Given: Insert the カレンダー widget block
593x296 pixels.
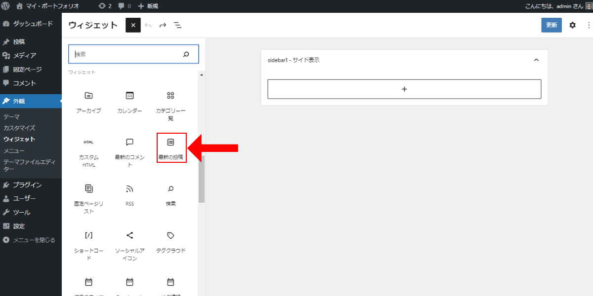Looking at the screenshot, I should click(129, 104).
